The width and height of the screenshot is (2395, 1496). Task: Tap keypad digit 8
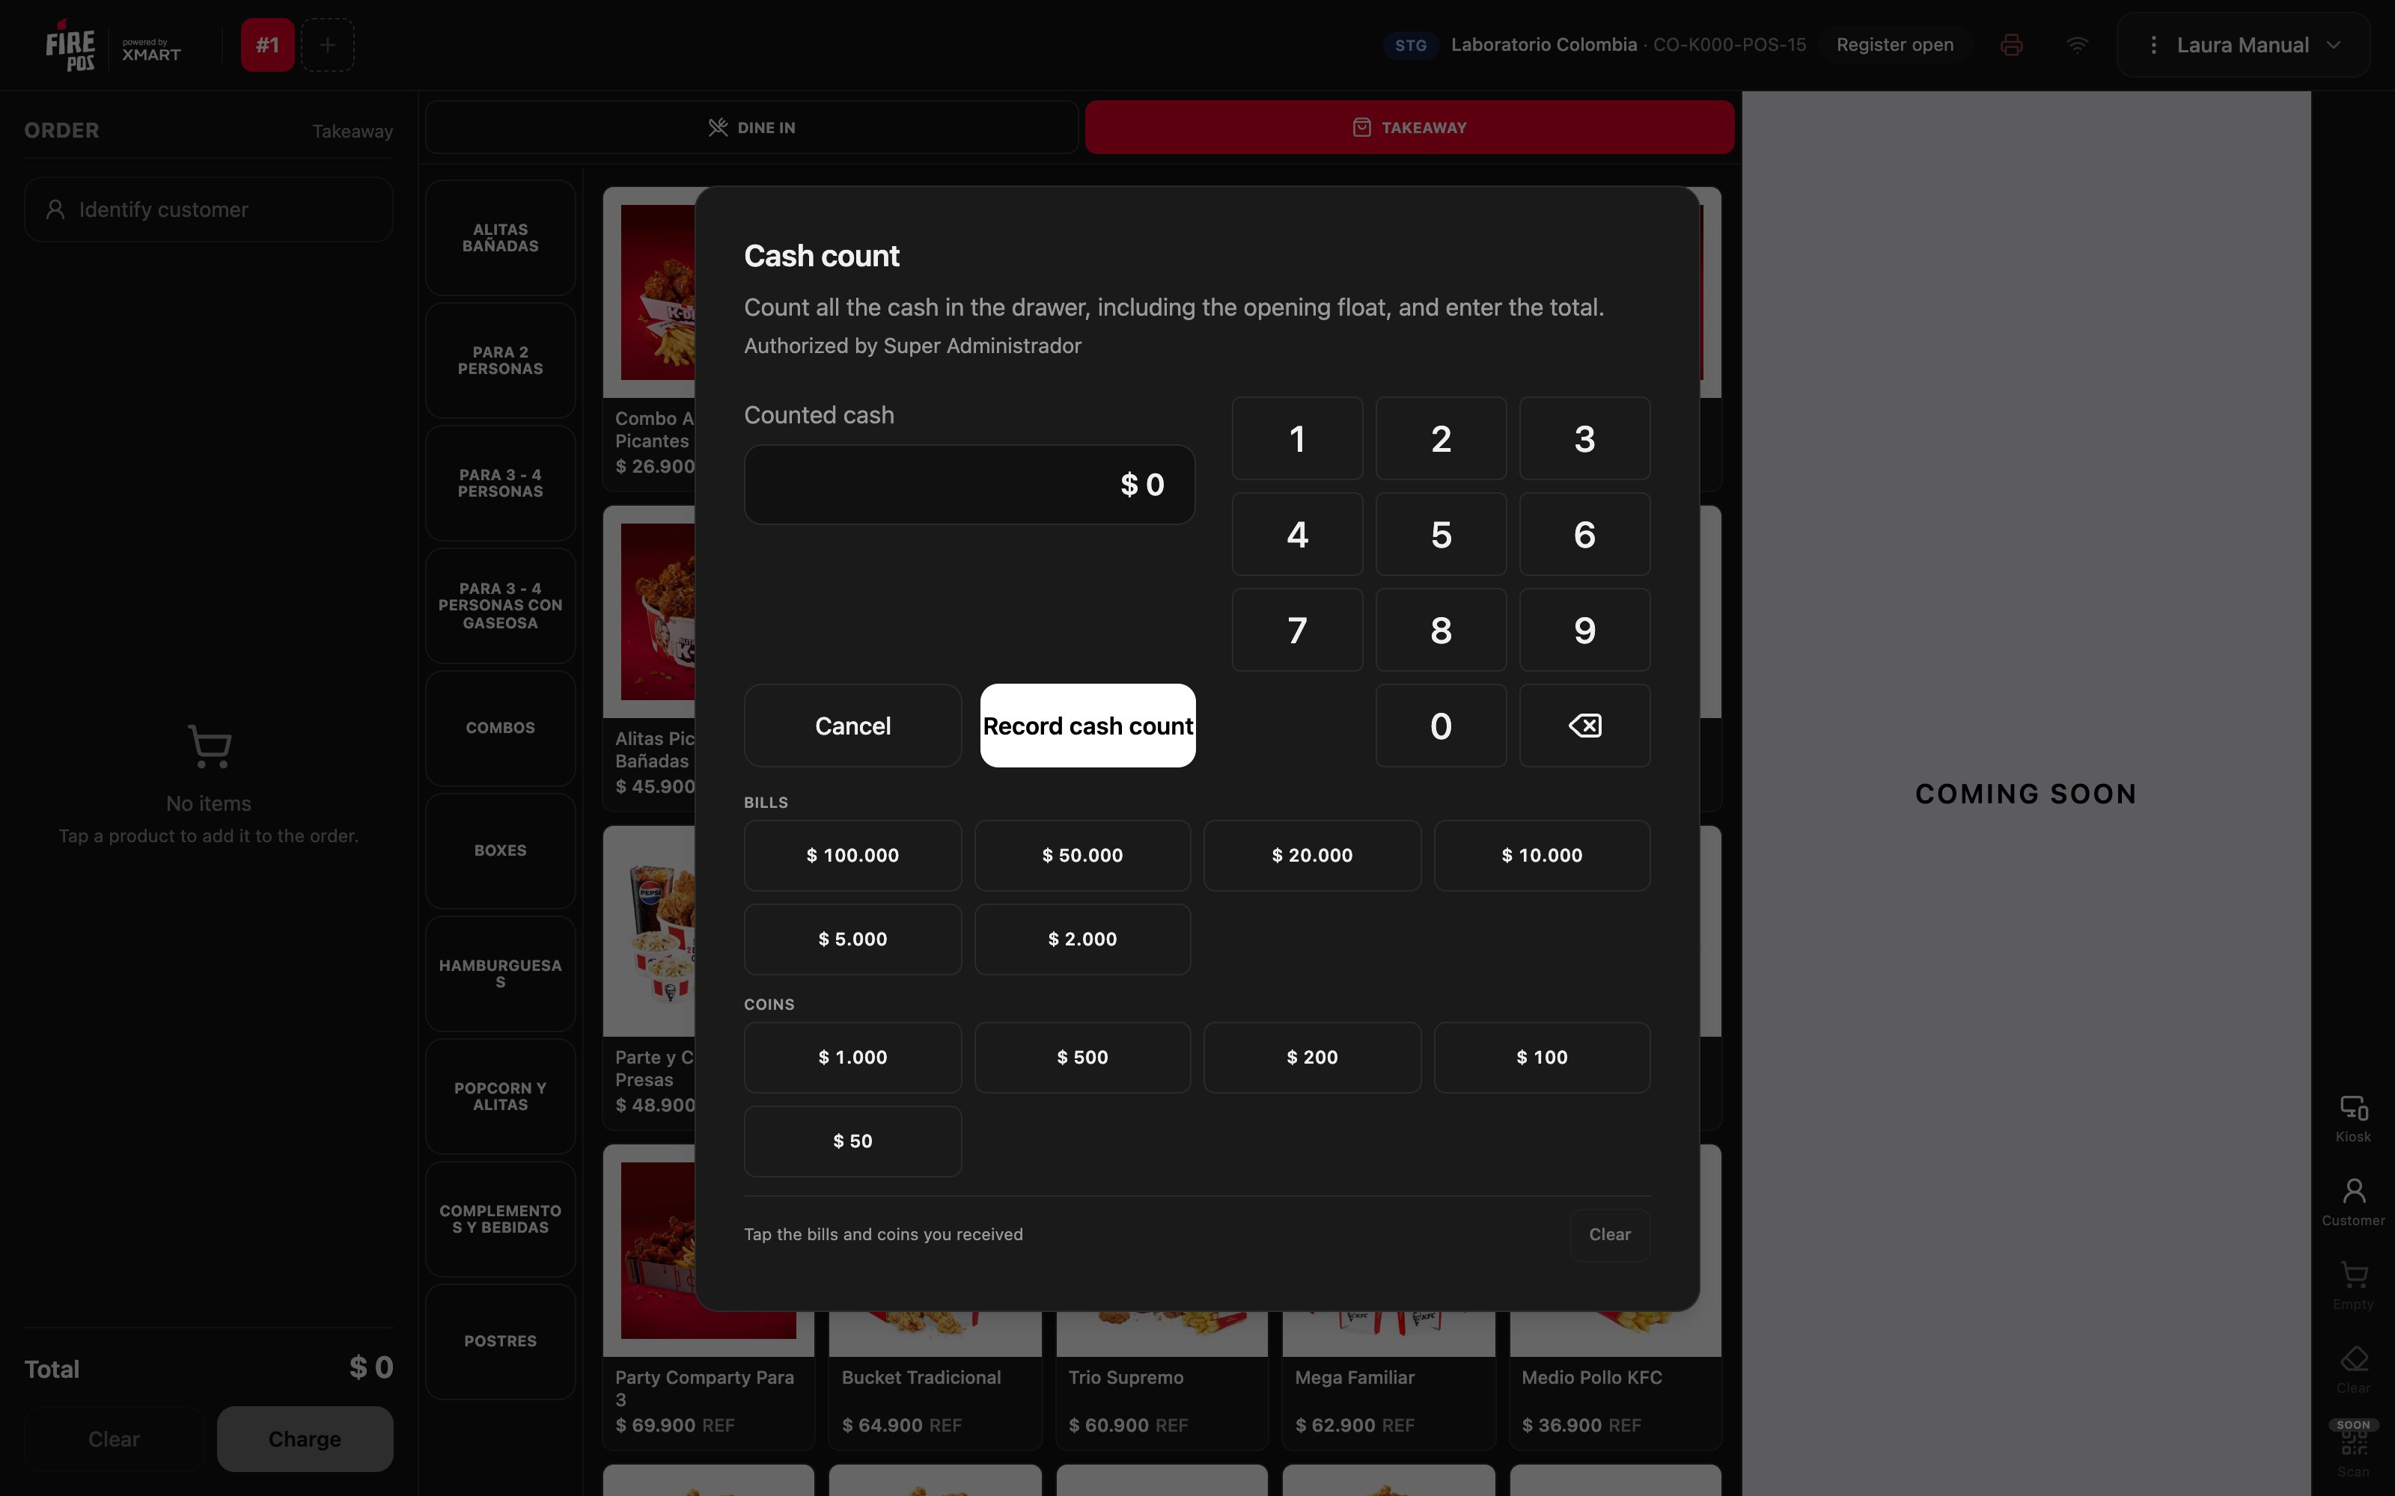1441,631
